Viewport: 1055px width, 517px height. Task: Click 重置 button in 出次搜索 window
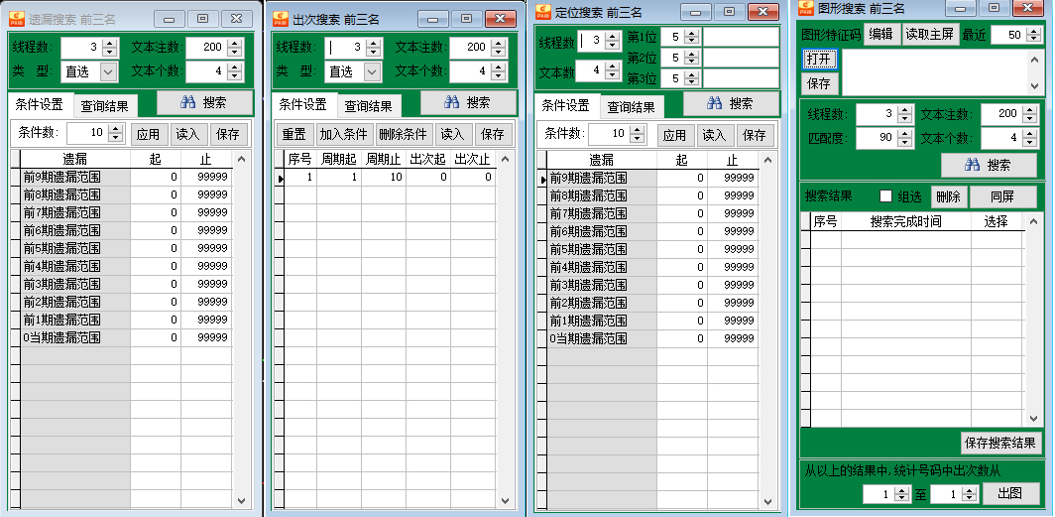(x=294, y=134)
